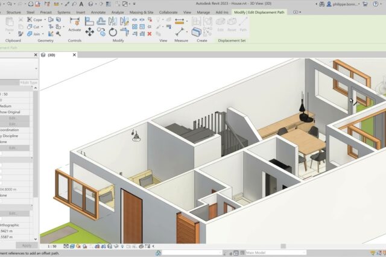The width and height of the screenshot is (386, 257).
Task: Click the view's horizontal scrollbar thumb
Action: (x=283, y=246)
